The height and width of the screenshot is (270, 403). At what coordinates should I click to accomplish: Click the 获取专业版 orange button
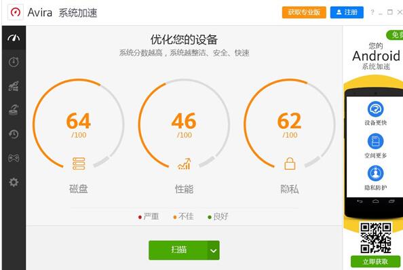click(304, 12)
